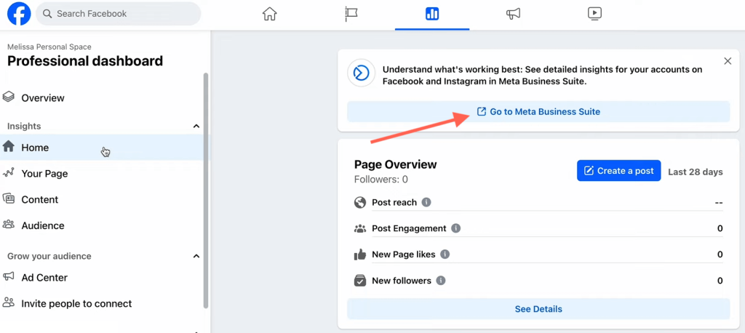745x333 pixels.
Task: Open the Pages flag icon in top bar
Action: click(x=351, y=14)
